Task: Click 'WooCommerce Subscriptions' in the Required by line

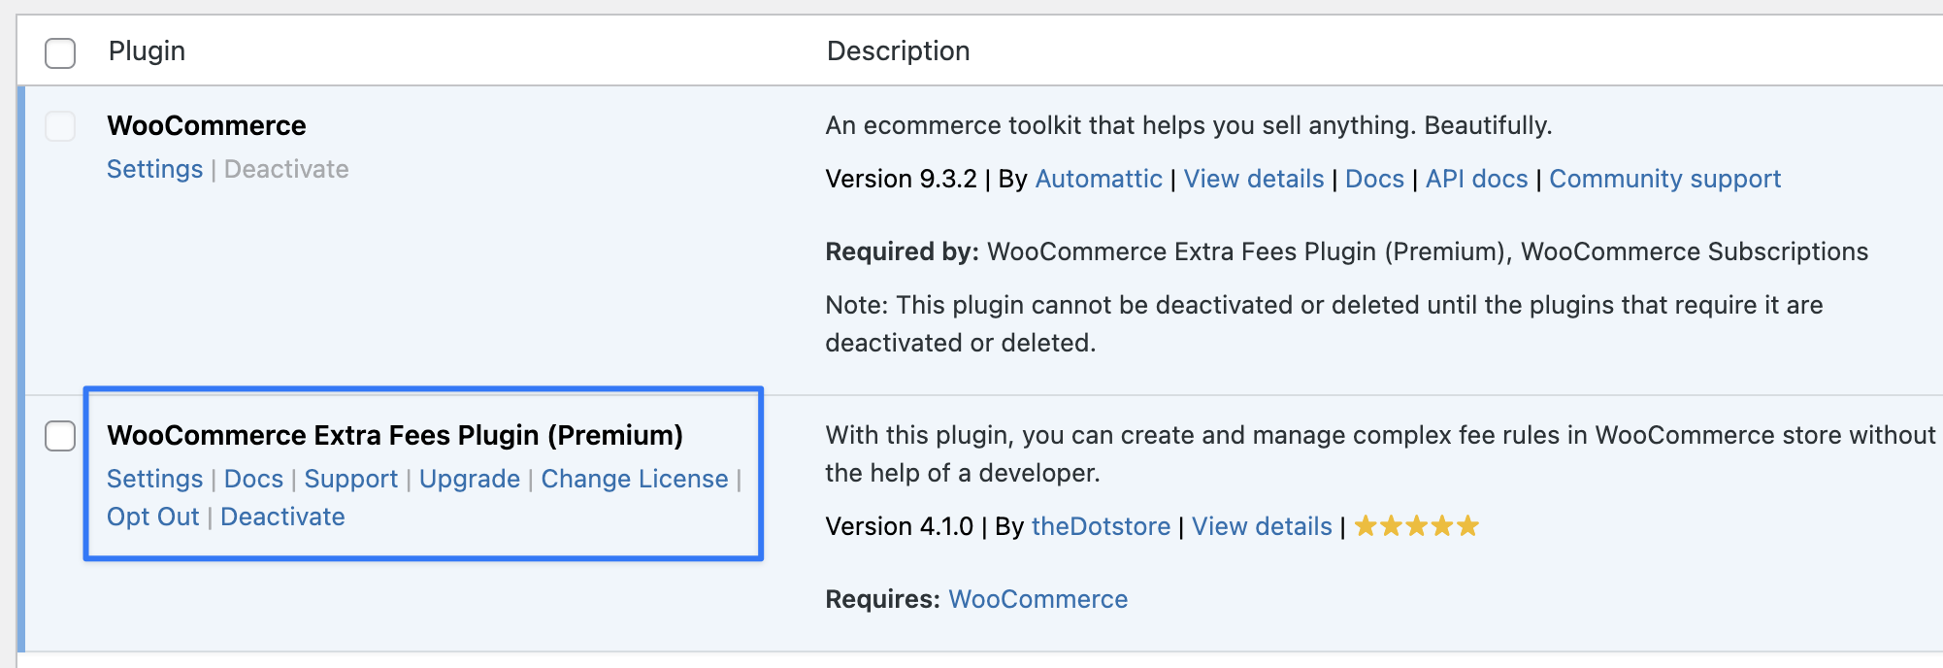Action: coord(1695,251)
